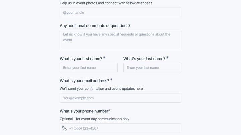
Task: Click the required asterisk beside email address label
Action: (x=111, y=80)
